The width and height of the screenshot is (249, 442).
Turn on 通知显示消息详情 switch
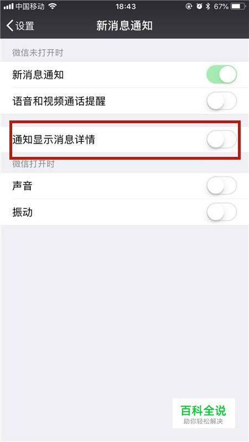(x=222, y=139)
